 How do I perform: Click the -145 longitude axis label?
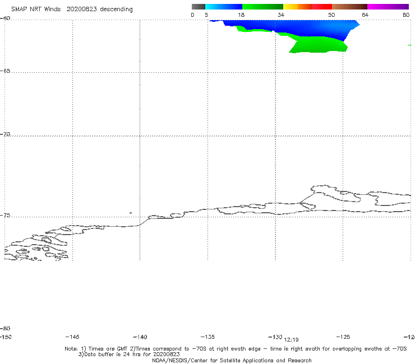point(72,337)
